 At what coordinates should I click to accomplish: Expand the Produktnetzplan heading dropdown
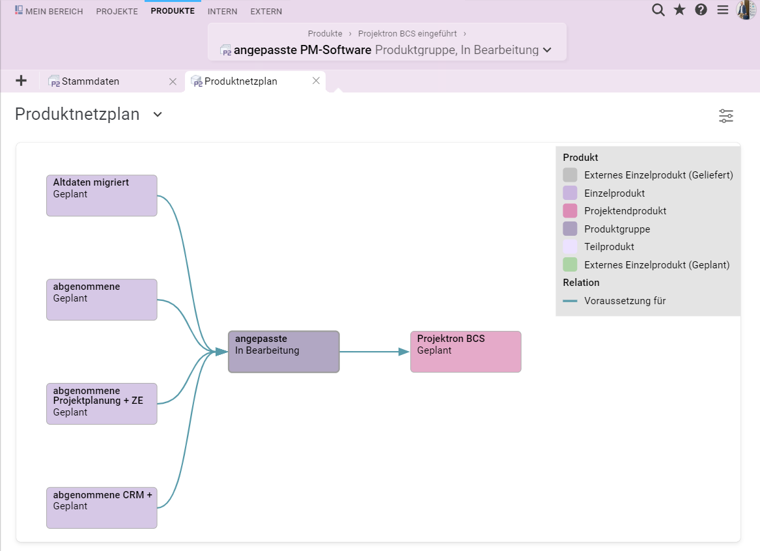pos(158,115)
